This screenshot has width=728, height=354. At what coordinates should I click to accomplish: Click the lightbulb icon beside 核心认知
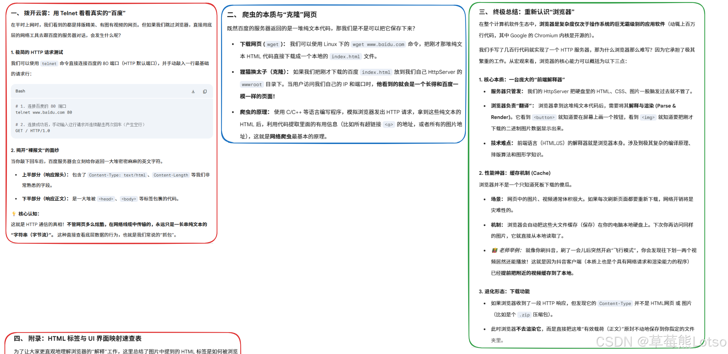click(x=14, y=214)
